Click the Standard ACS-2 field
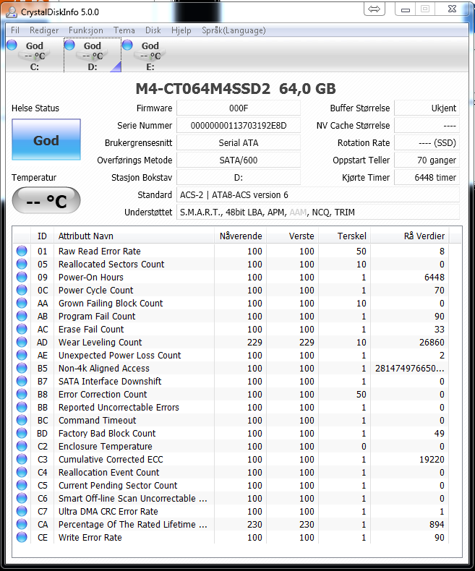Viewport: 475px width, 571px height. point(318,195)
